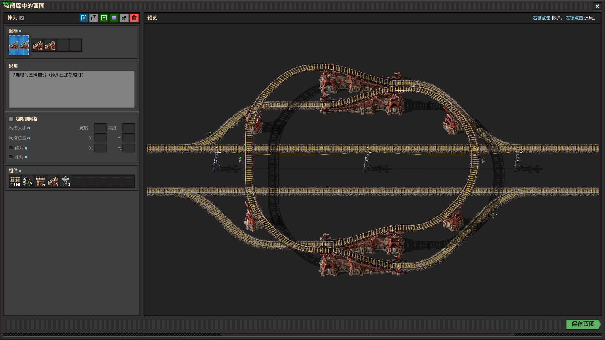This screenshot has height=340, width=605.
Task: Click the 网格位置 Y input field
Action: [129, 138]
